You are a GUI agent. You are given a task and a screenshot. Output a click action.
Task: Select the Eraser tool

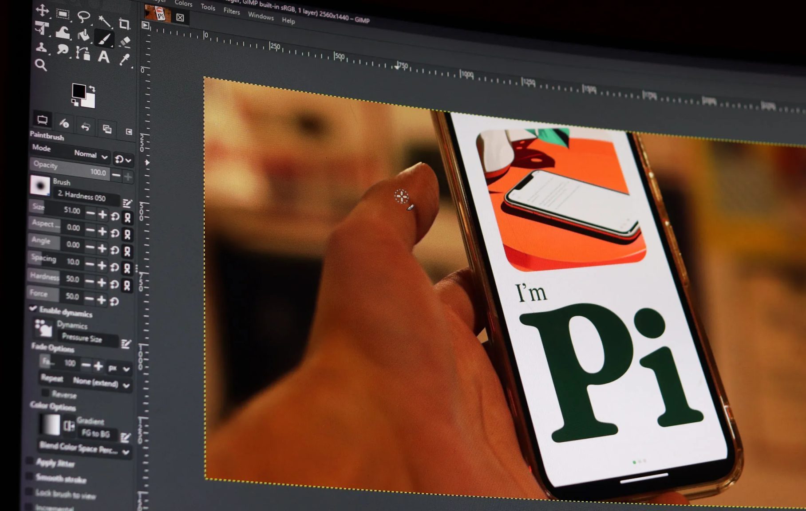pos(126,41)
